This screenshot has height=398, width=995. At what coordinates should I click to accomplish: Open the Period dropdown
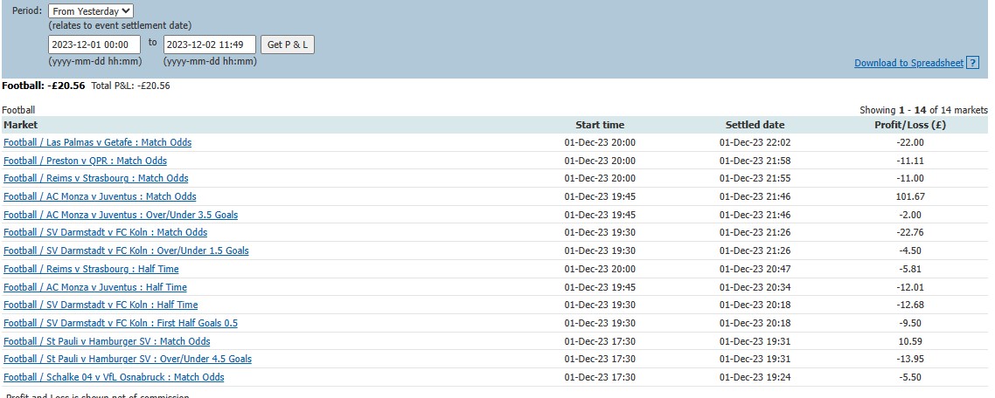click(x=91, y=11)
